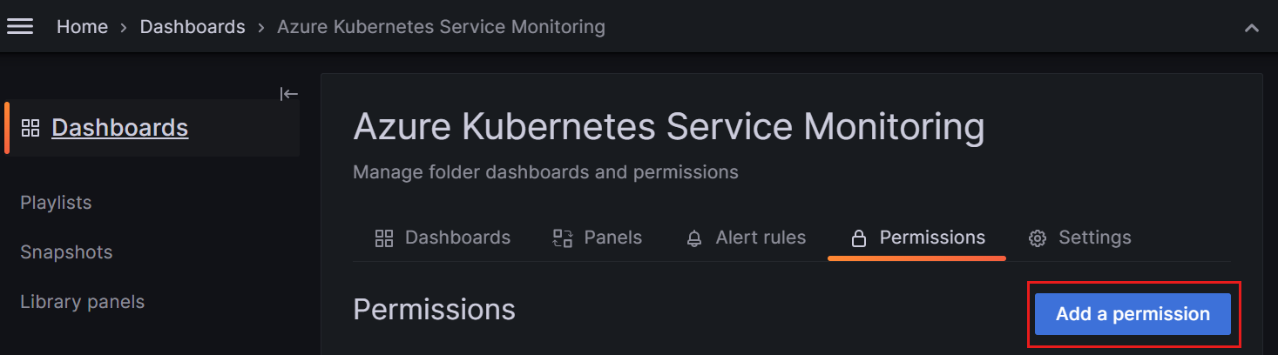The height and width of the screenshot is (355, 1278).
Task: Click the grid icon on the Dashboards tab
Action: 384,238
